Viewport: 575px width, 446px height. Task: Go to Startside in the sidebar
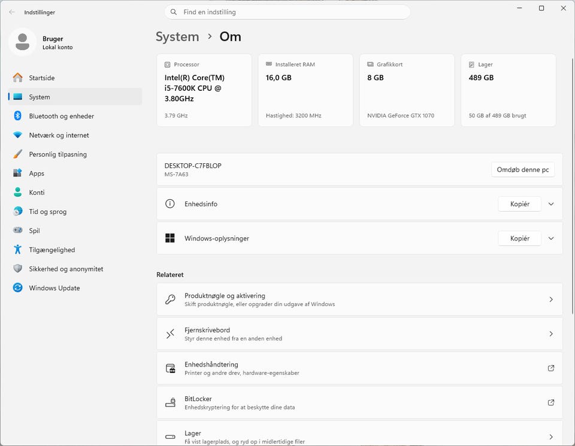point(42,78)
